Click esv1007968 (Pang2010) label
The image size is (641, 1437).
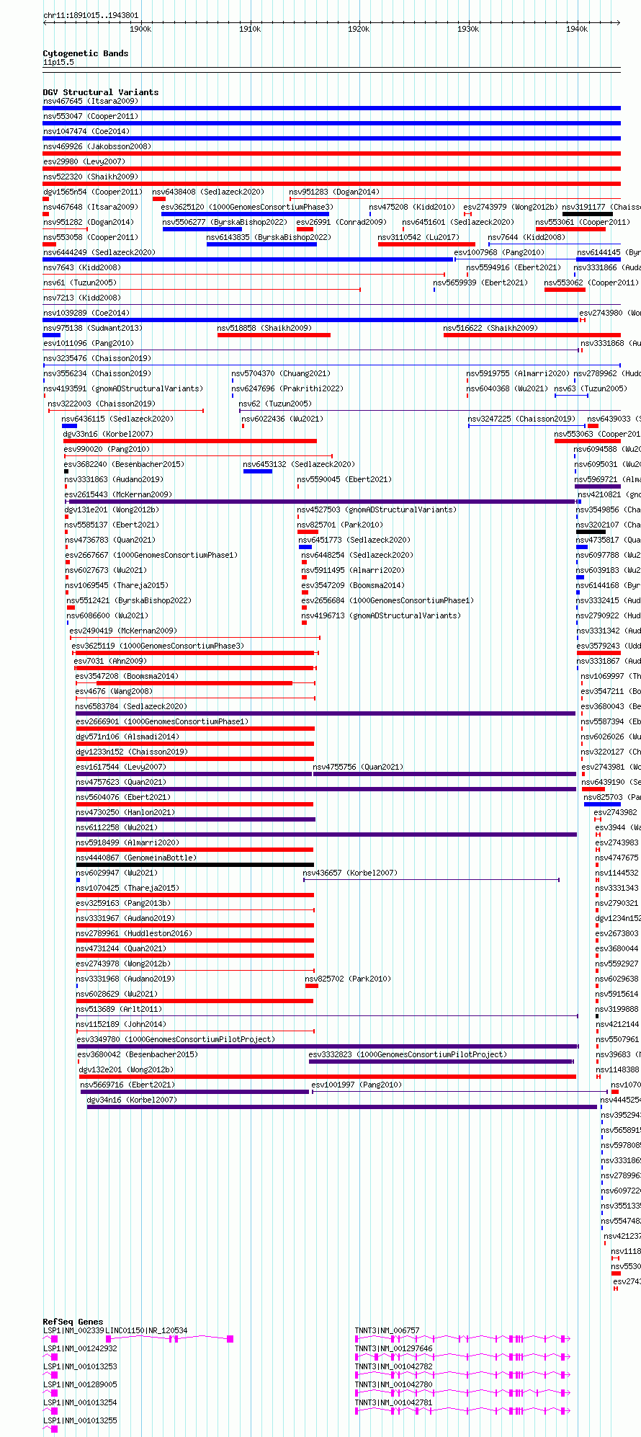pos(499,252)
